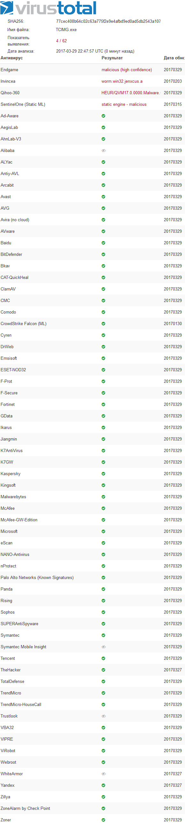
Task: Click Qihoo-360 HEUR/QVM17 result text
Action: pos(130,93)
